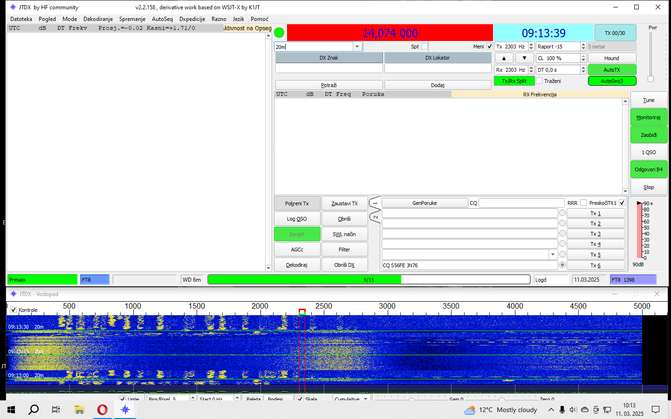
Task: Select the radio button next to Tx 5
Action: coord(562,255)
